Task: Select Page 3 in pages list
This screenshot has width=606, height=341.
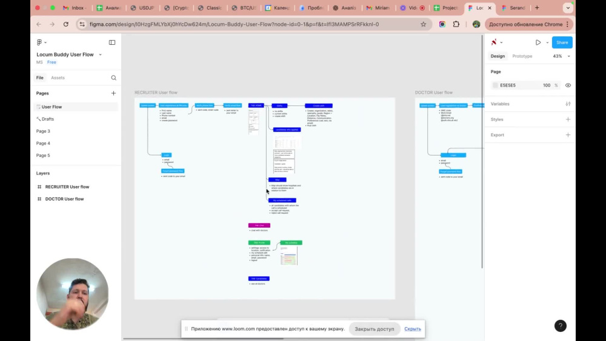Action: pyautogui.click(x=76, y=131)
